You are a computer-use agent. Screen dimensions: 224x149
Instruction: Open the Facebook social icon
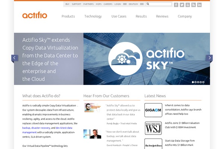[176, 5]
